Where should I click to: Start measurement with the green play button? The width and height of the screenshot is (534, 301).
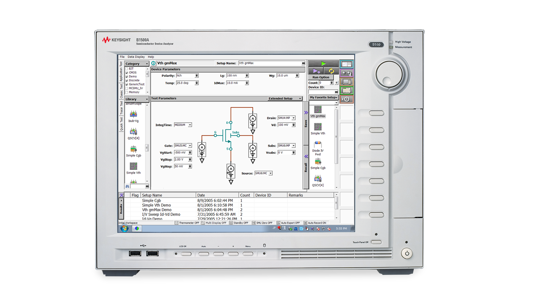[x=323, y=63]
